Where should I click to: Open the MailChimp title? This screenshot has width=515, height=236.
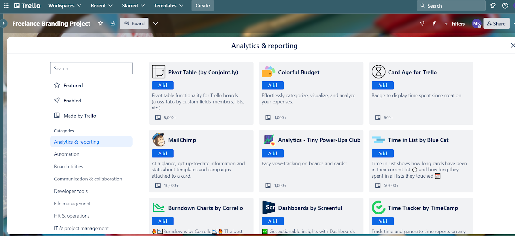click(x=182, y=140)
